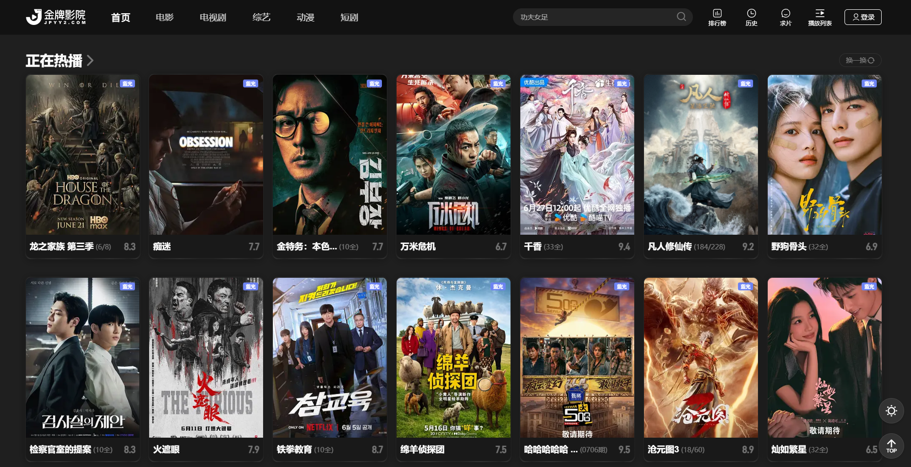The image size is (911, 467).
Task: Open the 火遮眼 poster thumbnail
Action: click(x=206, y=357)
